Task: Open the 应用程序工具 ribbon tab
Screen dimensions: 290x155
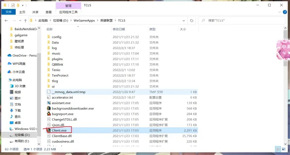Action: point(68,12)
